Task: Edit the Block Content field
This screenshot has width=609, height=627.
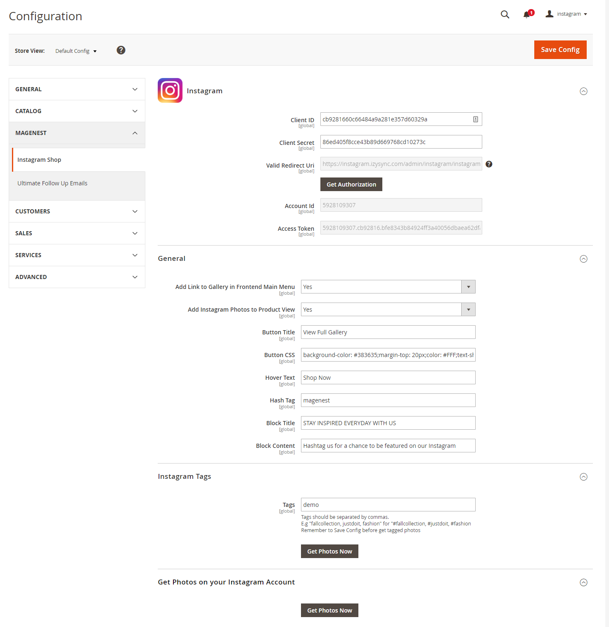Action: 388,446
